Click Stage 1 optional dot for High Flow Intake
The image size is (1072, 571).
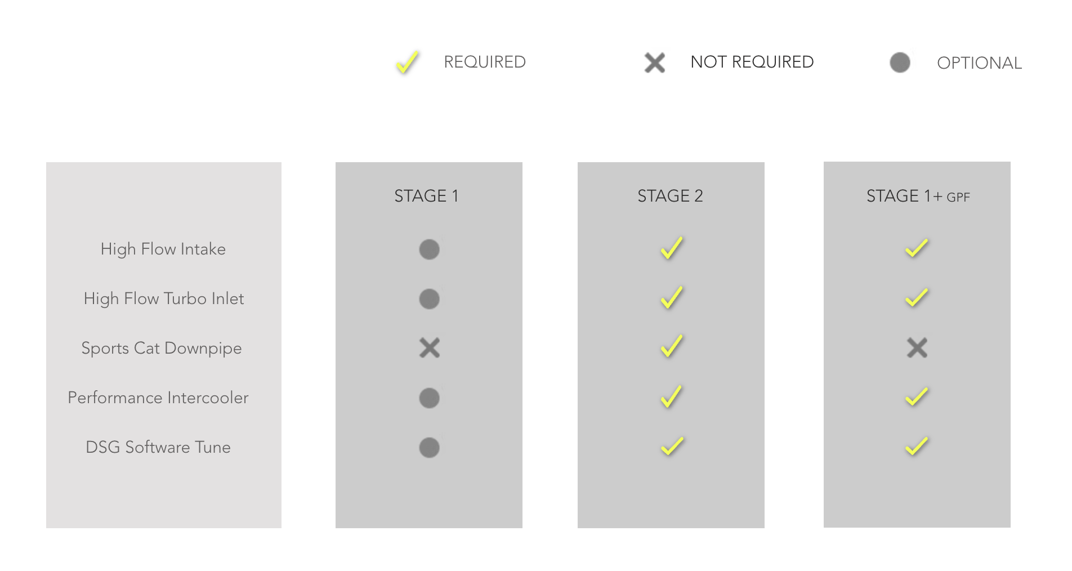pyautogui.click(x=429, y=249)
